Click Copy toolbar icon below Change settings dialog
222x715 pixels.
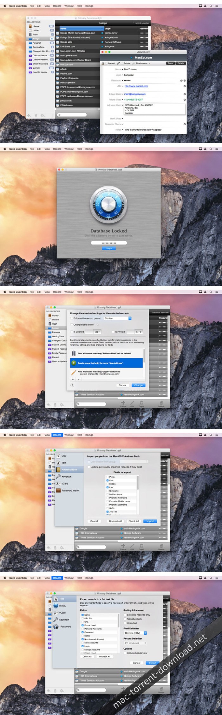(x=141, y=403)
